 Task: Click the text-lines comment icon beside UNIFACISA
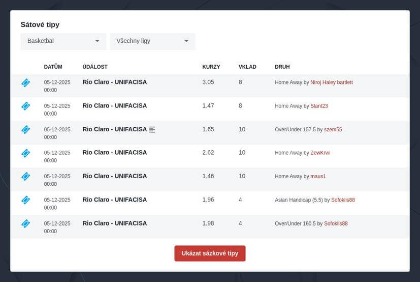pos(152,130)
